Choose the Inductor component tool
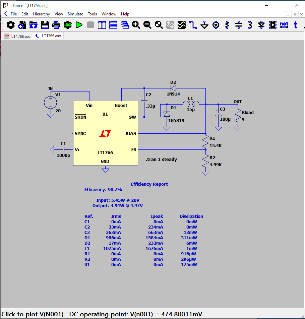 tap(250, 25)
